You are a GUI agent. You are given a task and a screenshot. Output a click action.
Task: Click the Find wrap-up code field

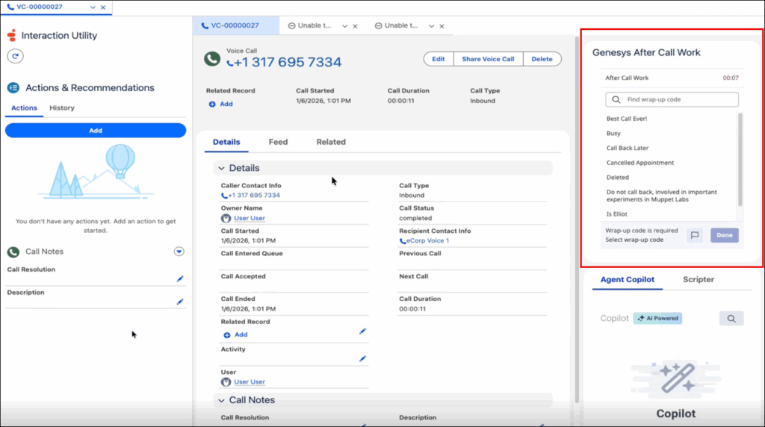(672, 99)
